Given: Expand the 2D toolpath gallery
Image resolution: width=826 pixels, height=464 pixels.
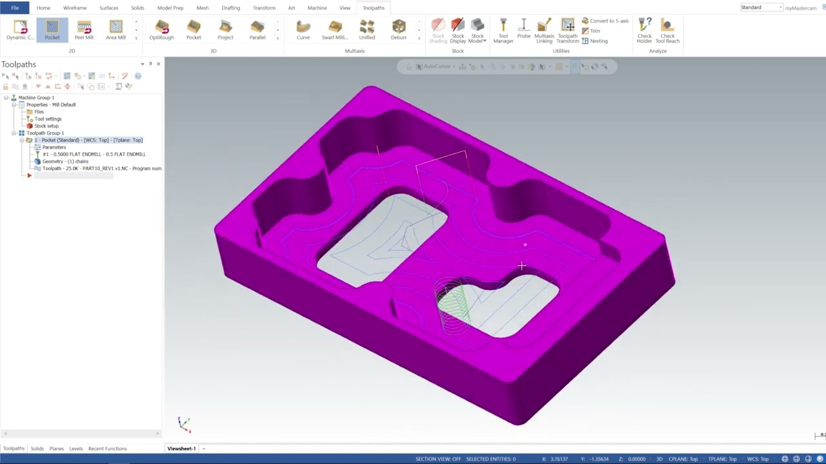Looking at the screenshot, I should click(136, 39).
